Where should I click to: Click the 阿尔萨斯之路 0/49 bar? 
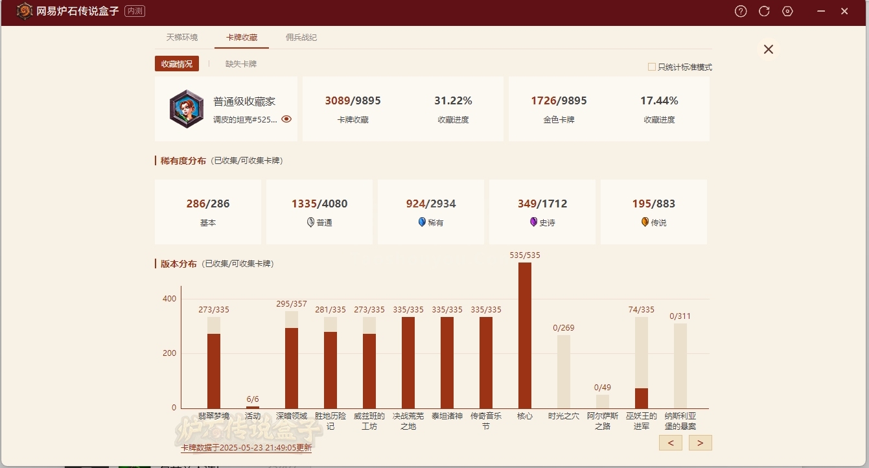603,401
